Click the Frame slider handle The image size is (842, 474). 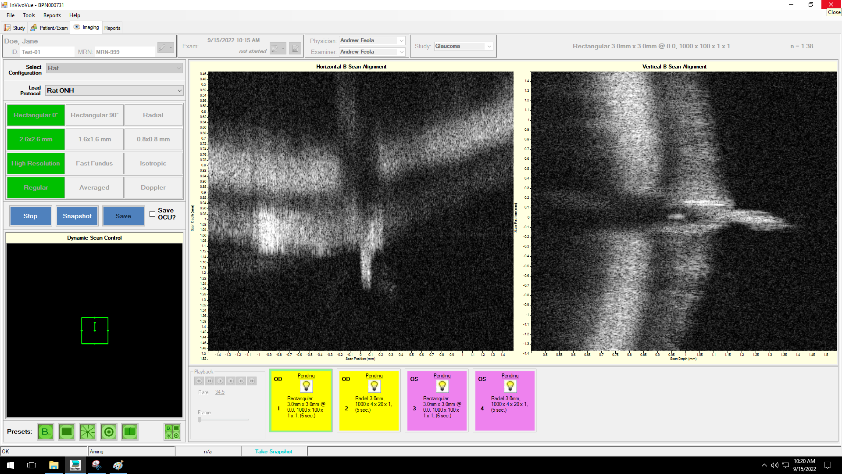coord(200,420)
